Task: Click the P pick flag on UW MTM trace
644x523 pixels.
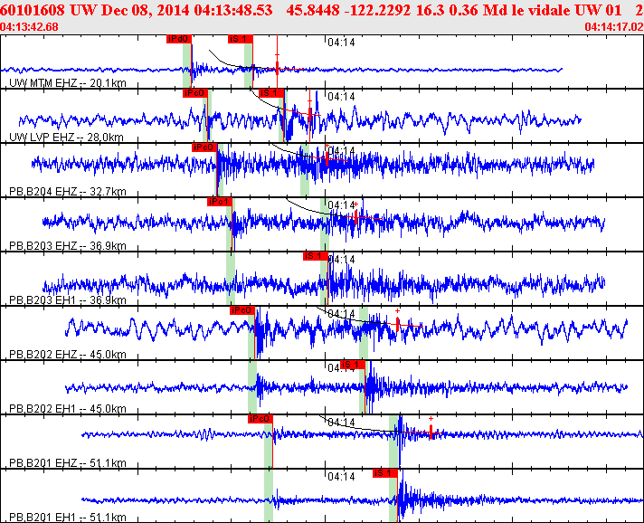Action: pyautogui.click(x=179, y=40)
